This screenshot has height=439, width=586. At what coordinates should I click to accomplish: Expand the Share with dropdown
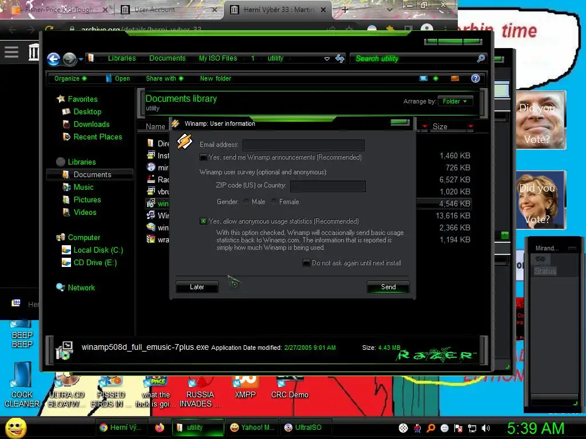point(164,78)
